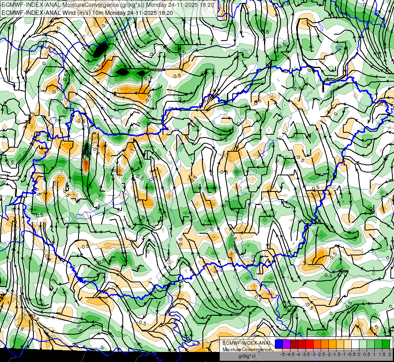Pick the legend swatch between -2.5 and -2
Viewport: 394px width, 362px height.
pos(325,344)
